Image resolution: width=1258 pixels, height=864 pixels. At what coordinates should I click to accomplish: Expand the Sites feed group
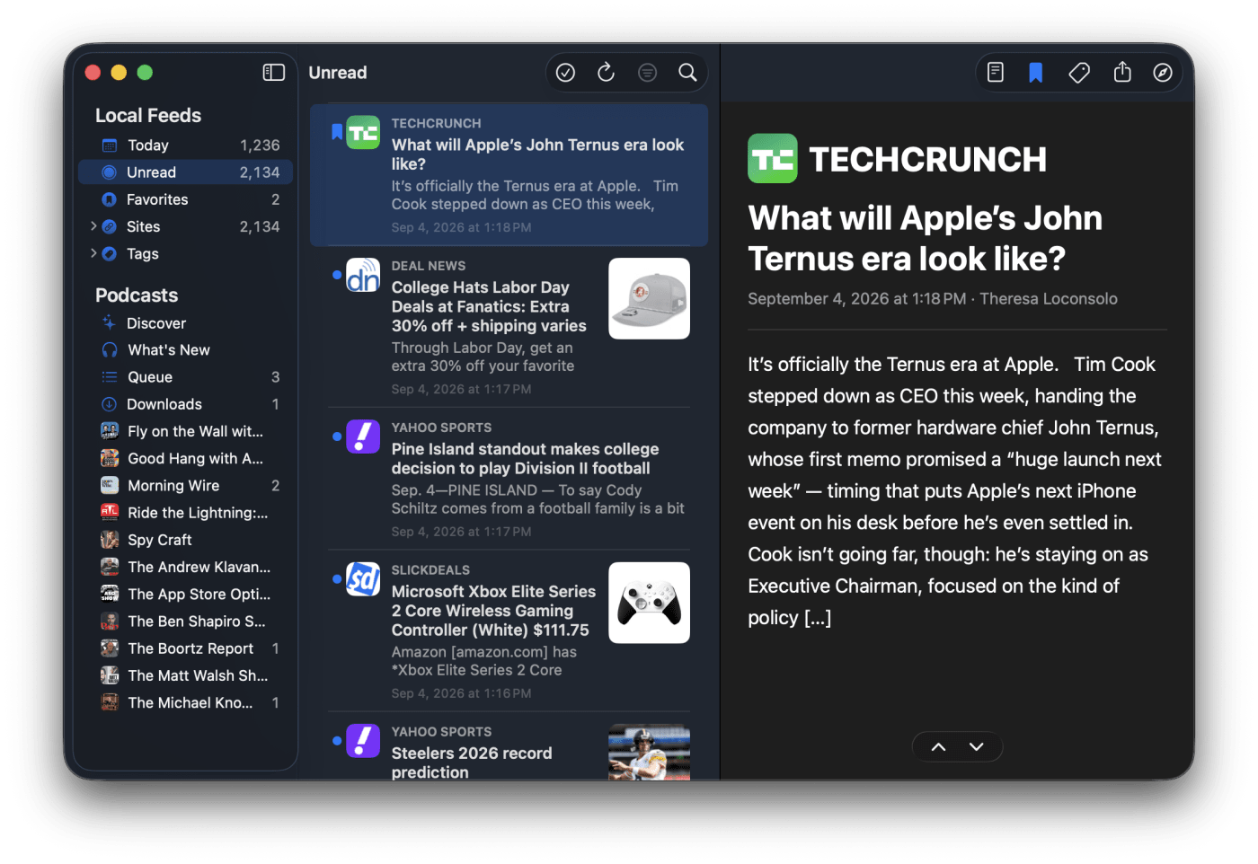tap(93, 226)
